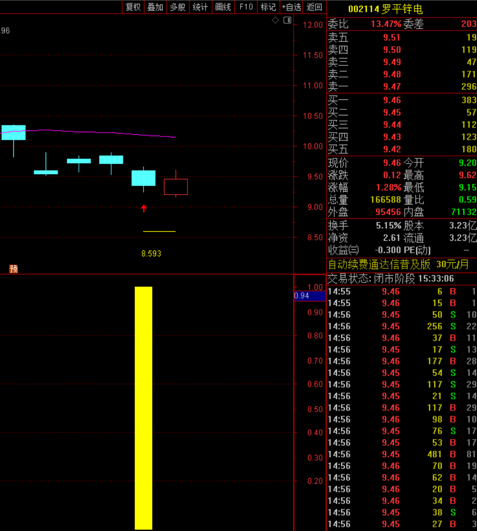This screenshot has width=477, height=531.
Task: Select the leftmost cyan candlestick
Action: pos(13,133)
